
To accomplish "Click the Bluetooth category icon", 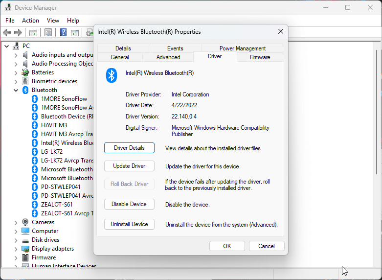I will 25,90.
